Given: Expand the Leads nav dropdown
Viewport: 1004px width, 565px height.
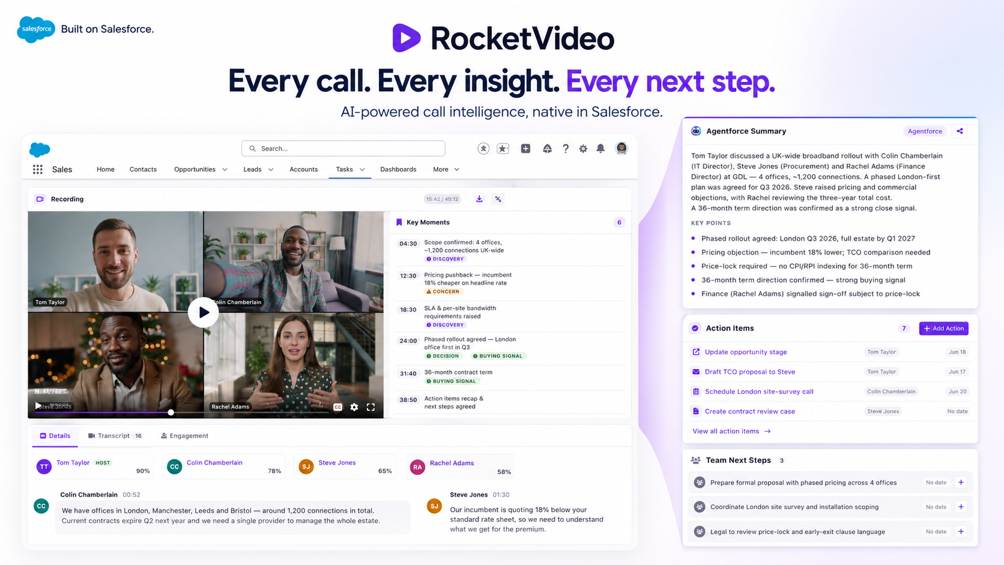Looking at the screenshot, I should pos(271,169).
